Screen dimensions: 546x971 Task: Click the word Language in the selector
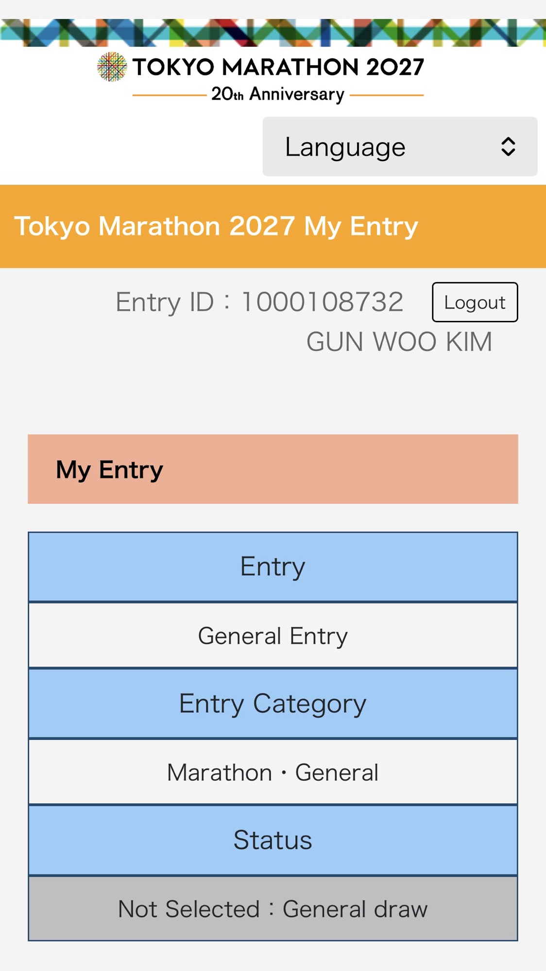pyautogui.click(x=345, y=148)
